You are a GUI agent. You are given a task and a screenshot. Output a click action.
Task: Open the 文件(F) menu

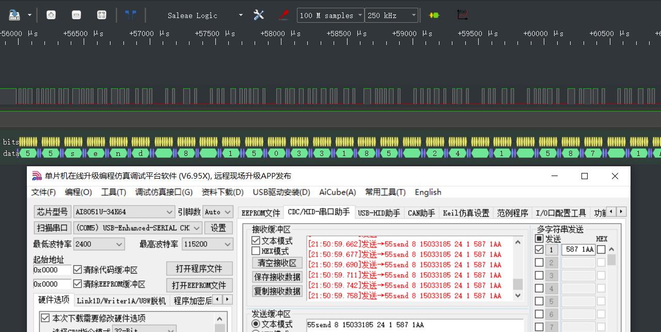click(x=43, y=192)
